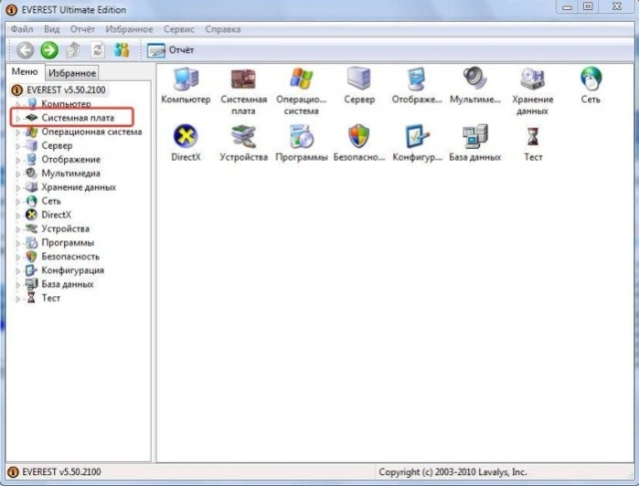Select Программы in the left tree
Screen dimensions: 639x486
point(68,242)
